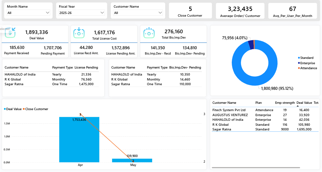Click License Pending column header in left table
322x172 pixels.
click(86, 68)
